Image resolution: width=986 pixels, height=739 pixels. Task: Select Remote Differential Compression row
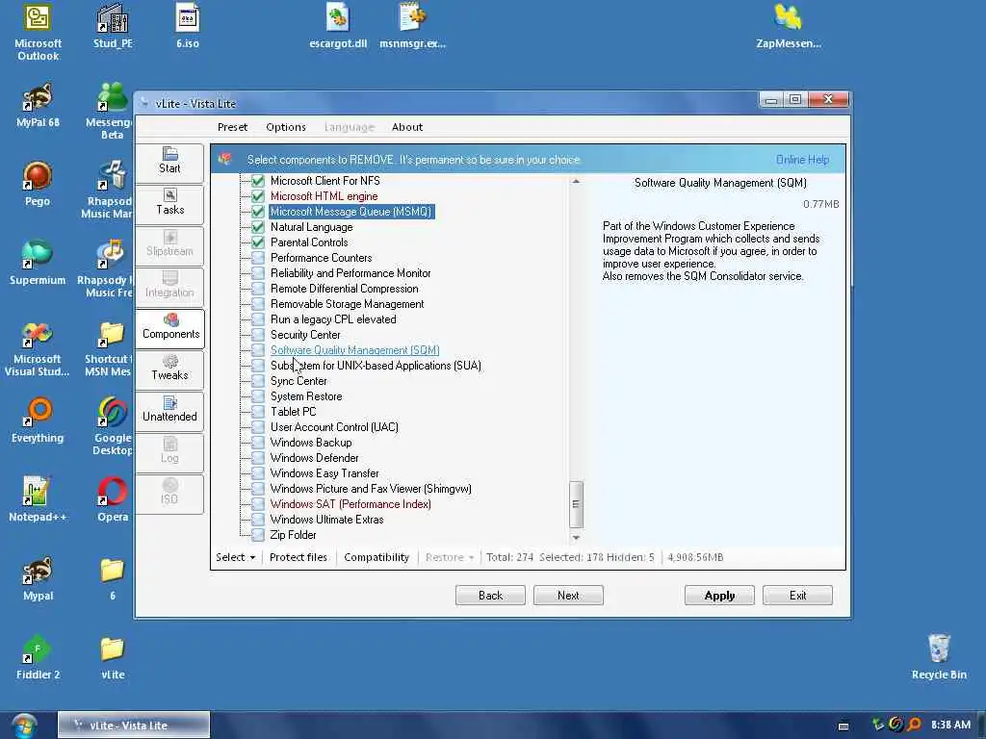click(x=344, y=289)
